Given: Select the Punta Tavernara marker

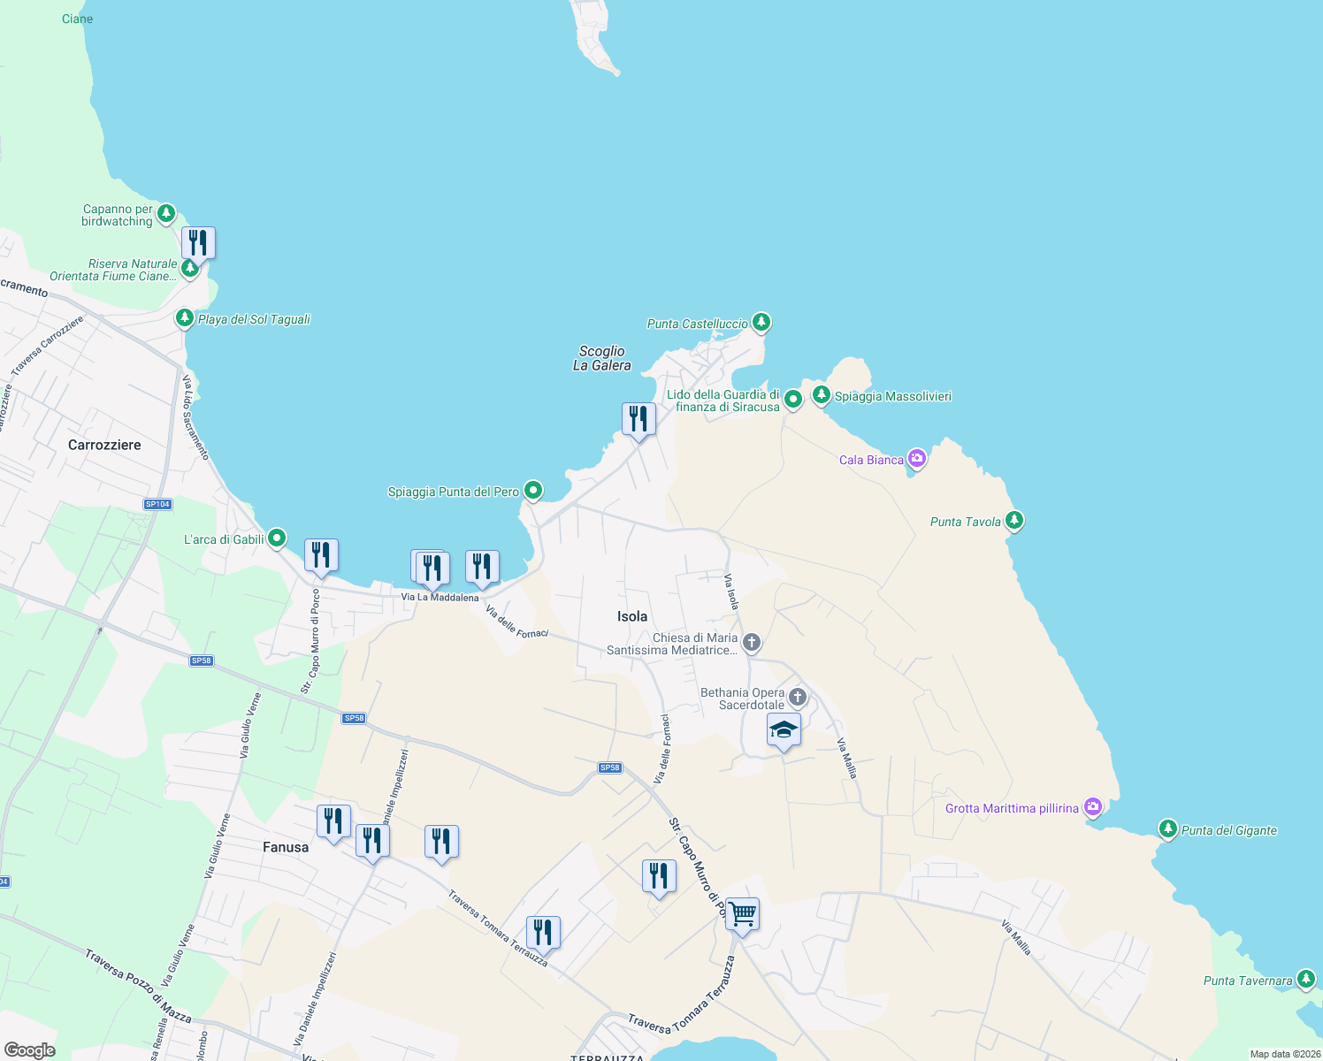Looking at the screenshot, I should click(1307, 980).
